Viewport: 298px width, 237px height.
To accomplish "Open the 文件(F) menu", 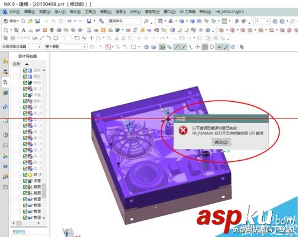I will coord(14,12).
